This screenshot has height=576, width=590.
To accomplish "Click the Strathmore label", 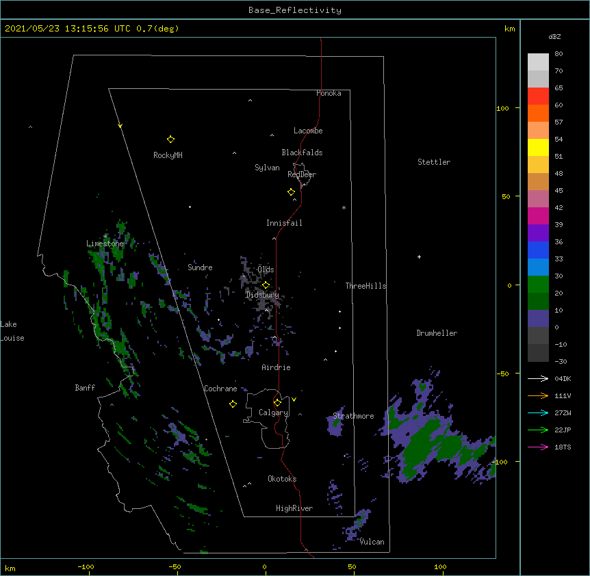I will pos(353,416).
